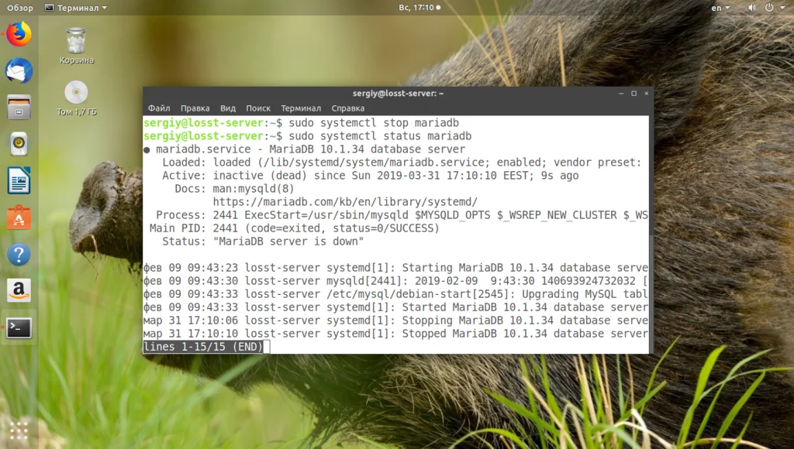The image size is (794, 449).
Task: Open the Amazon launcher in the dock
Action: [x=19, y=291]
